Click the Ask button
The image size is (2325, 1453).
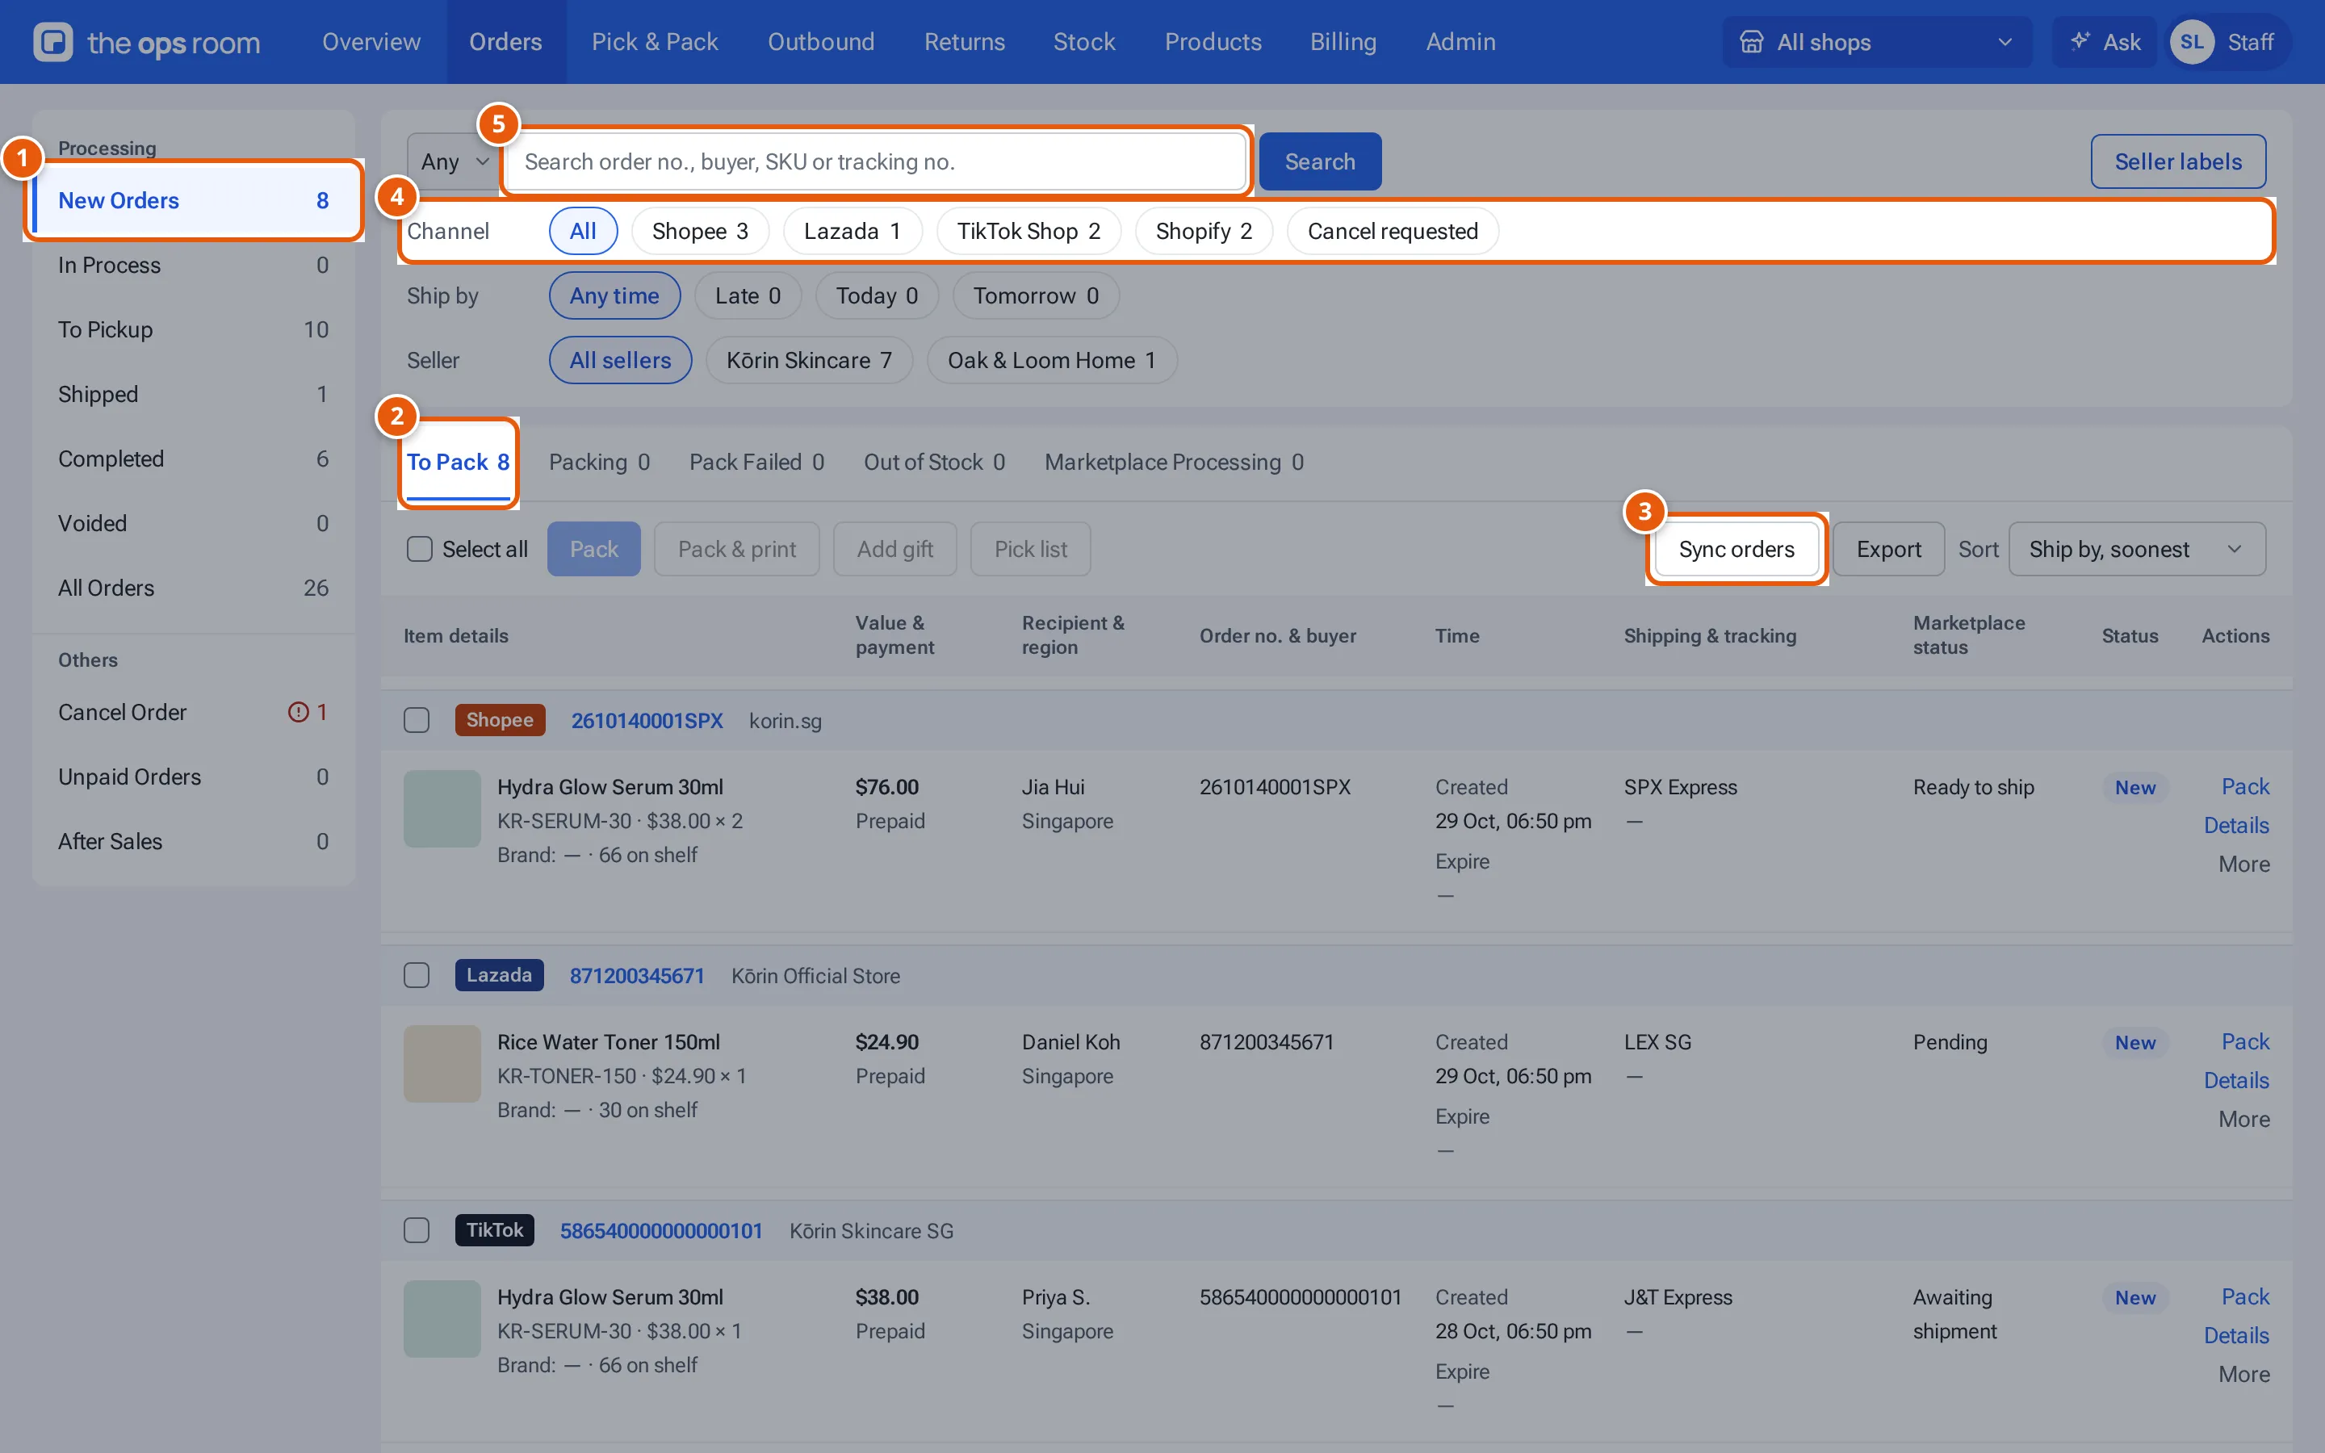tap(2104, 42)
